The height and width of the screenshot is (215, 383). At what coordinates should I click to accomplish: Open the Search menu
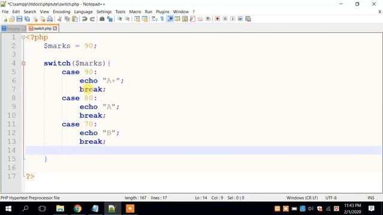pos(30,12)
